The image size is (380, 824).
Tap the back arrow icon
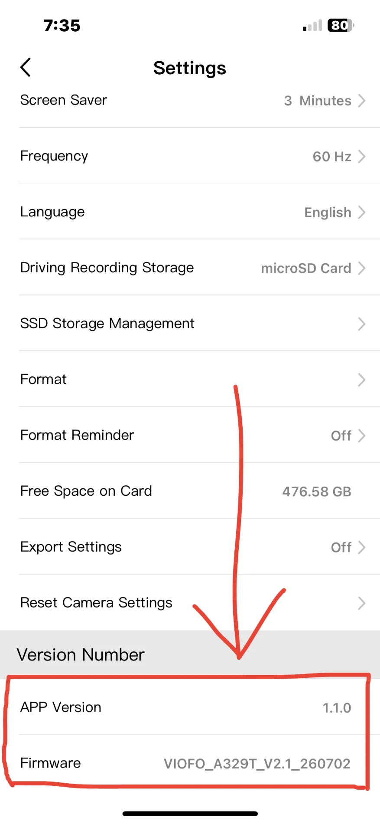pyautogui.click(x=26, y=68)
